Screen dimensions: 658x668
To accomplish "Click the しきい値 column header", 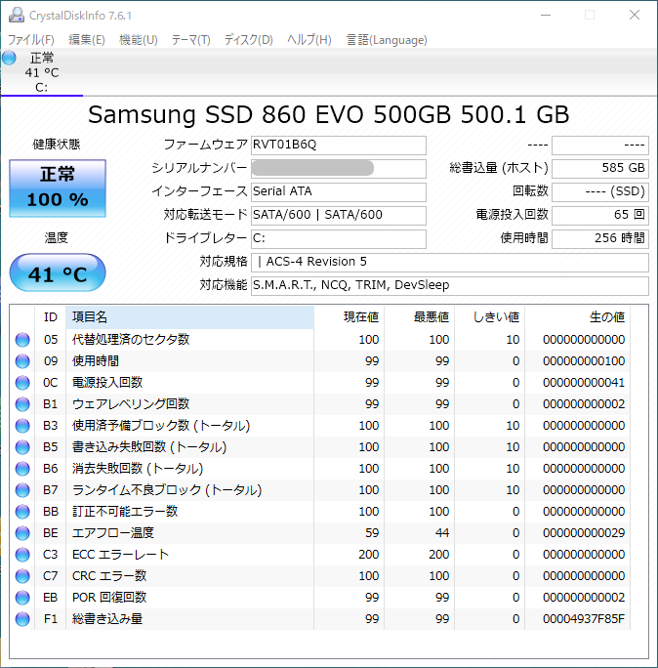I will [490, 317].
